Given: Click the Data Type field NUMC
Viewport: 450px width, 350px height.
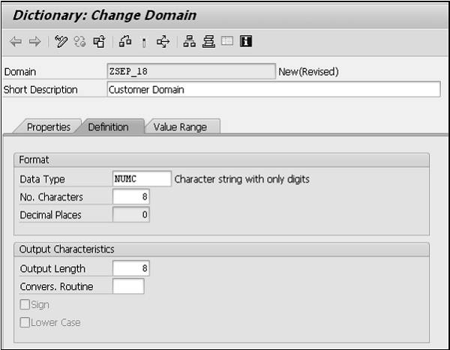Looking at the screenshot, I should click(142, 179).
